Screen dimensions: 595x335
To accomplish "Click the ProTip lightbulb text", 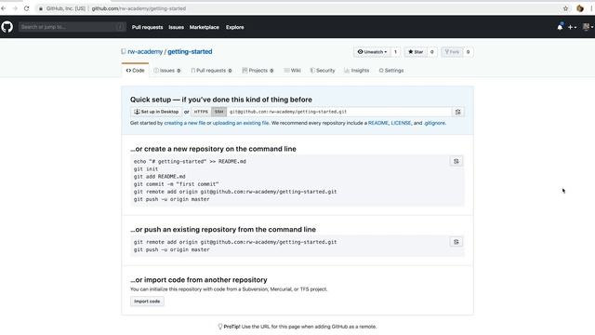I will tap(297, 327).
